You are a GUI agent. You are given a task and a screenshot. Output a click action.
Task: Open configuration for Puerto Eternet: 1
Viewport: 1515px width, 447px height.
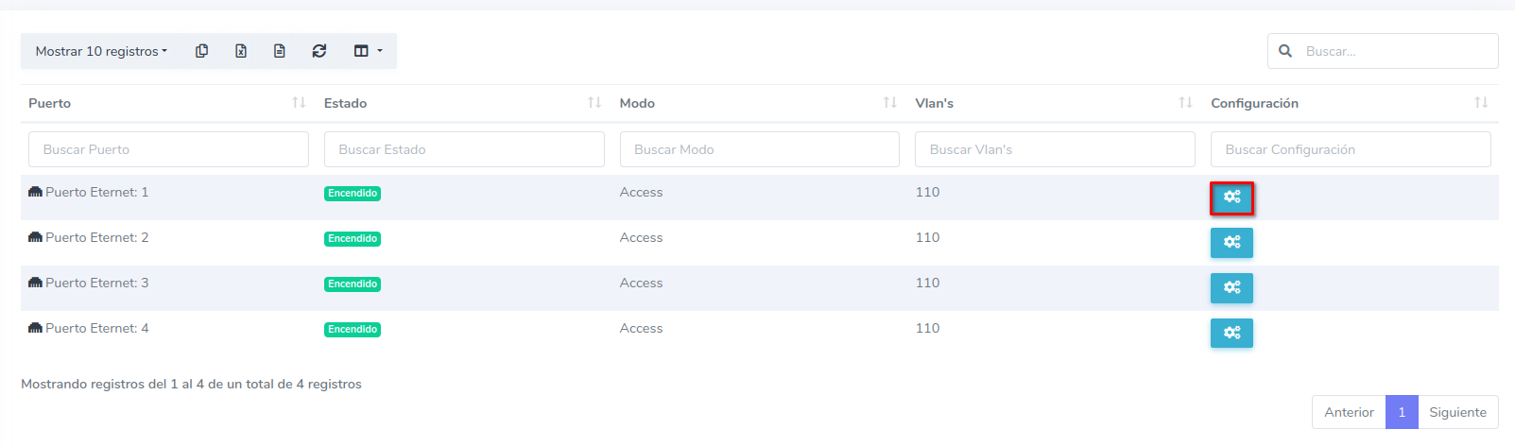pyautogui.click(x=1231, y=198)
